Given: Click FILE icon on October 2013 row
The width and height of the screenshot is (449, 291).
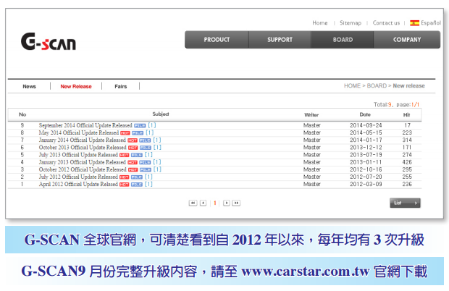Looking at the screenshot, I should 146,148.
